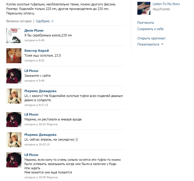The height and width of the screenshot is (181, 194).
Task: Expand the Пожаловаться dropdown arrow
Action: (x=162, y=44)
